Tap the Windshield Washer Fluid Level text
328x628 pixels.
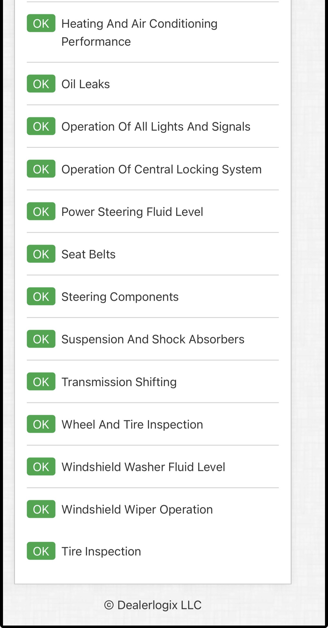(143, 467)
